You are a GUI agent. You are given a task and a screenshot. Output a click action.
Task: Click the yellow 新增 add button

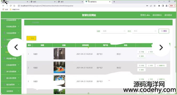[x=31, y=38]
